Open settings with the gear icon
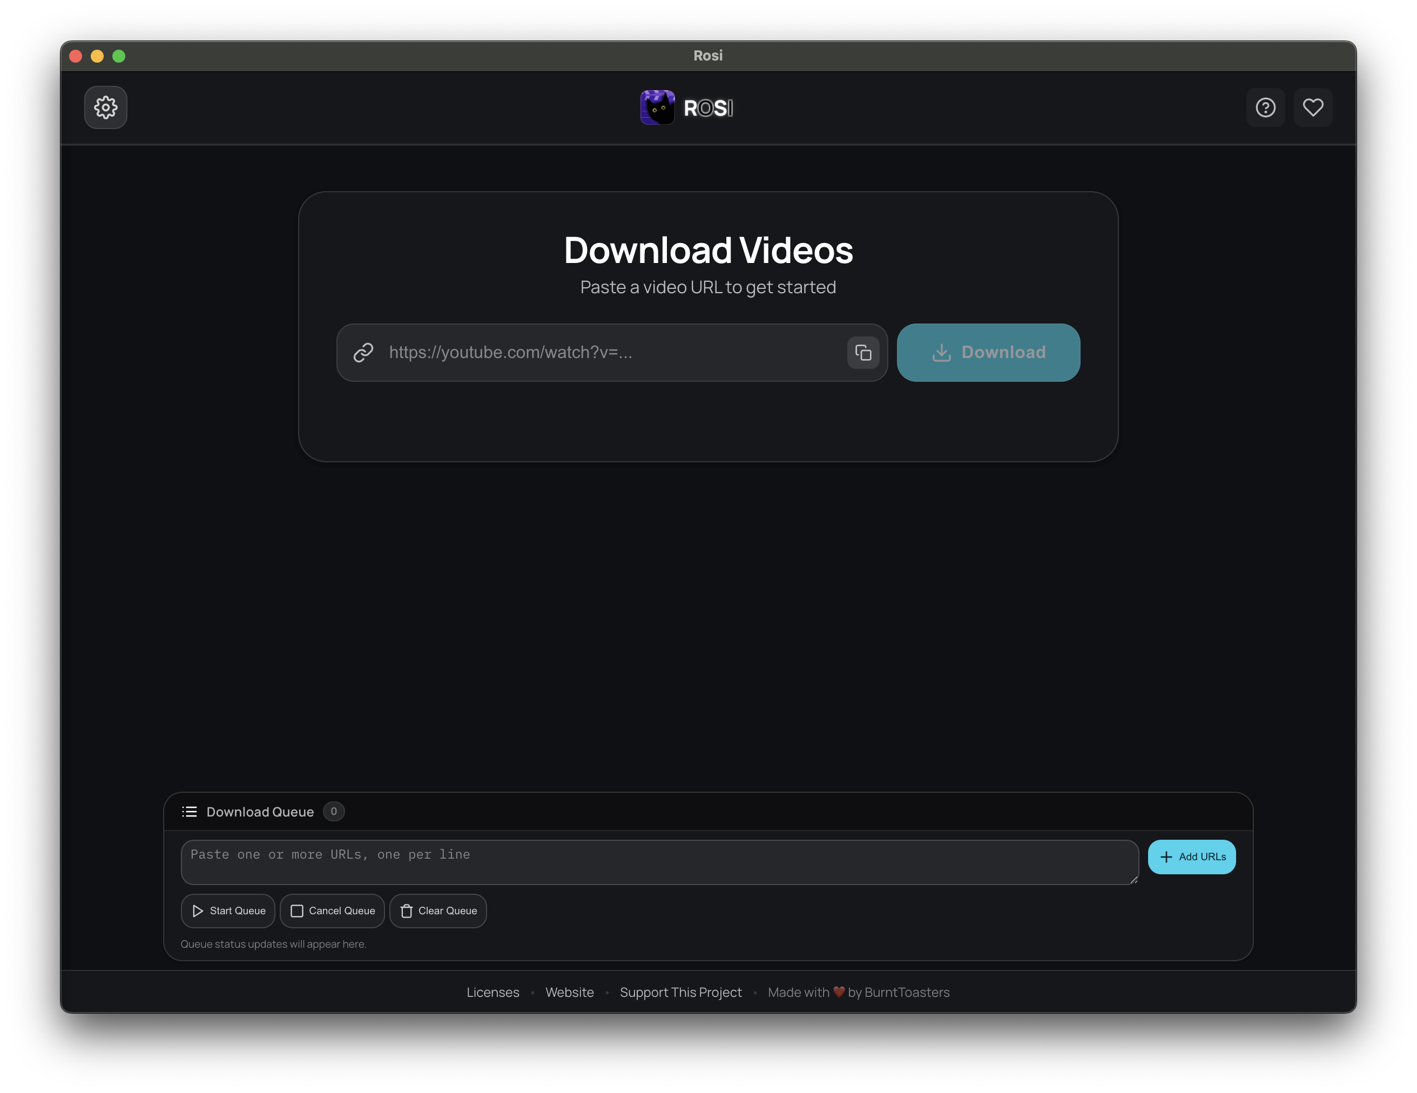Viewport: 1417px width, 1093px height. (x=106, y=107)
